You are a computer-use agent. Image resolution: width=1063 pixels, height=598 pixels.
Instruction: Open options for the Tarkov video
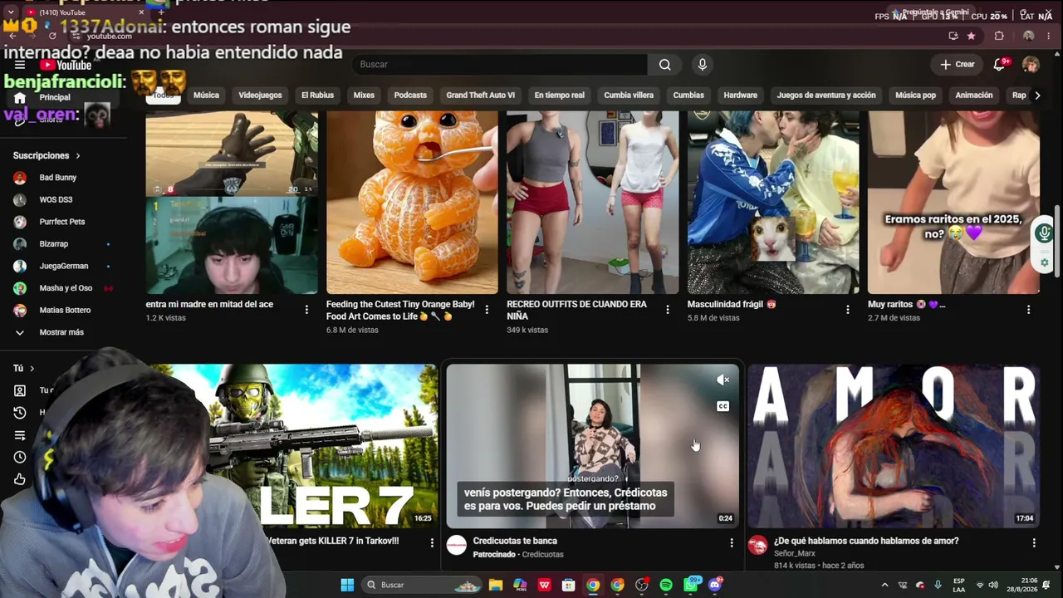[432, 542]
